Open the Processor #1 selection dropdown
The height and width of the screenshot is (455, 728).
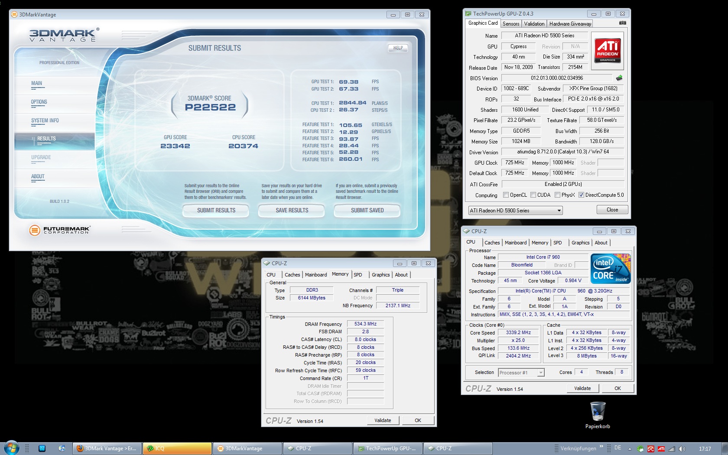pyautogui.click(x=521, y=373)
